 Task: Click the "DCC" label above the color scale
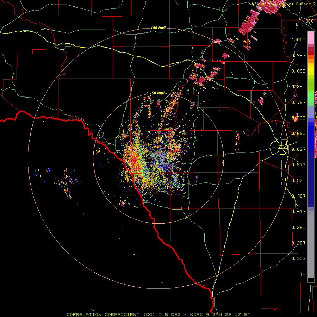pos(310,21)
